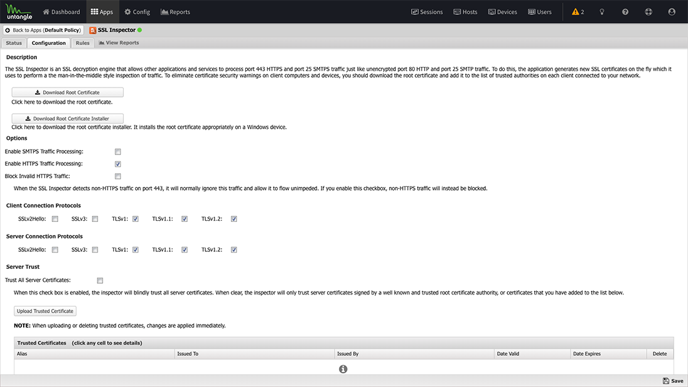Open View Reports tab

(x=119, y=43)
